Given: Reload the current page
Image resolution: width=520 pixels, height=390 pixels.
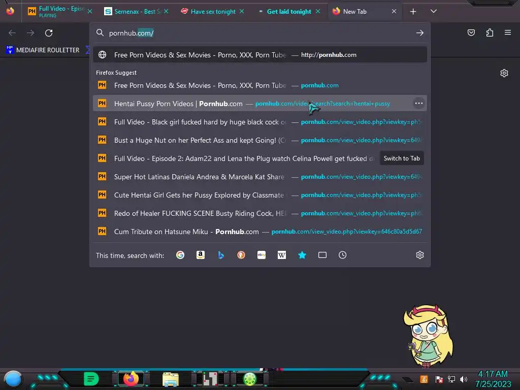Looking at the screenshot, I should [49, 33].
